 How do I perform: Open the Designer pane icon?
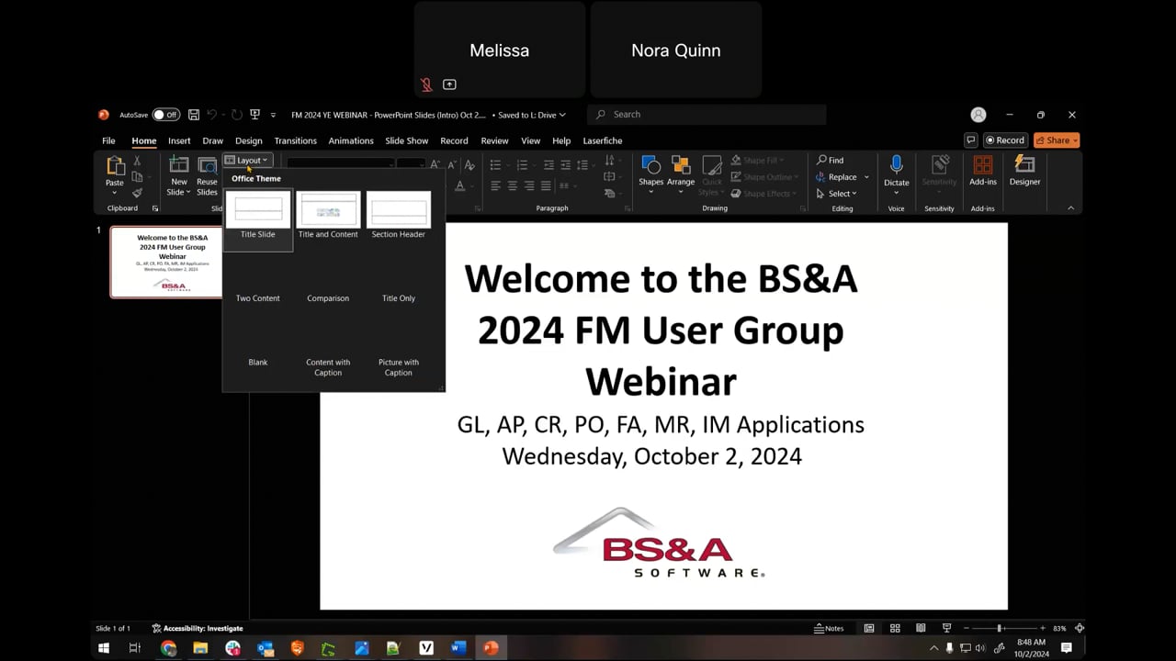[x=1024, y=165]
